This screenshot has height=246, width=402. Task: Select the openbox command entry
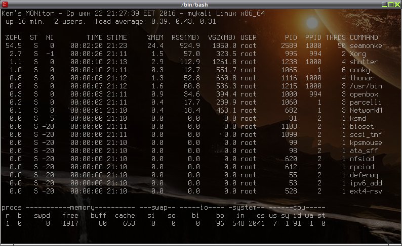point(364,94)
